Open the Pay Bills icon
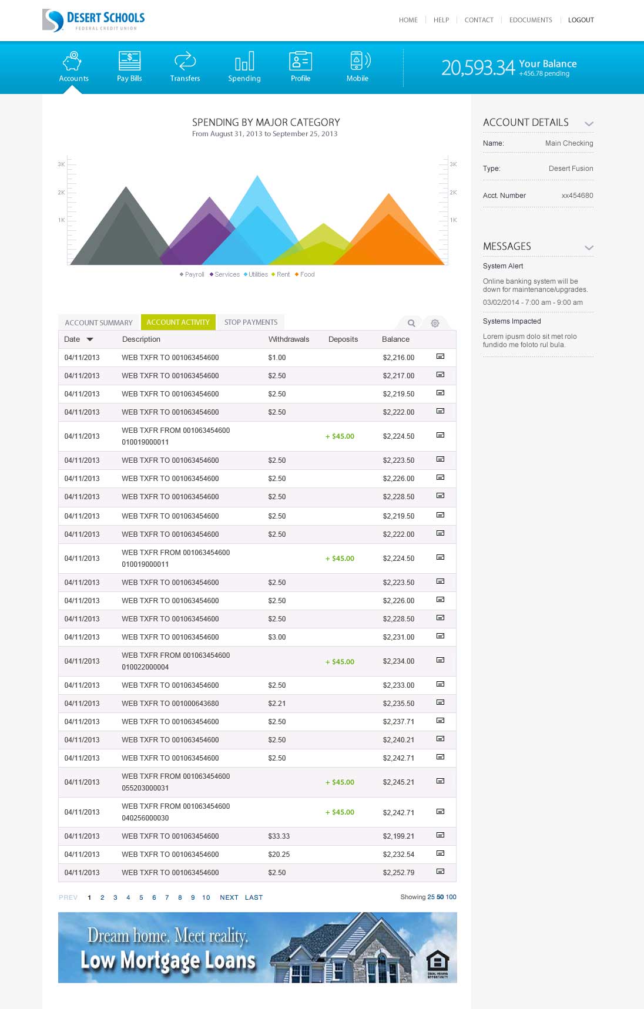Screen dimensions: 644x1009 click(x=129, y=61)
